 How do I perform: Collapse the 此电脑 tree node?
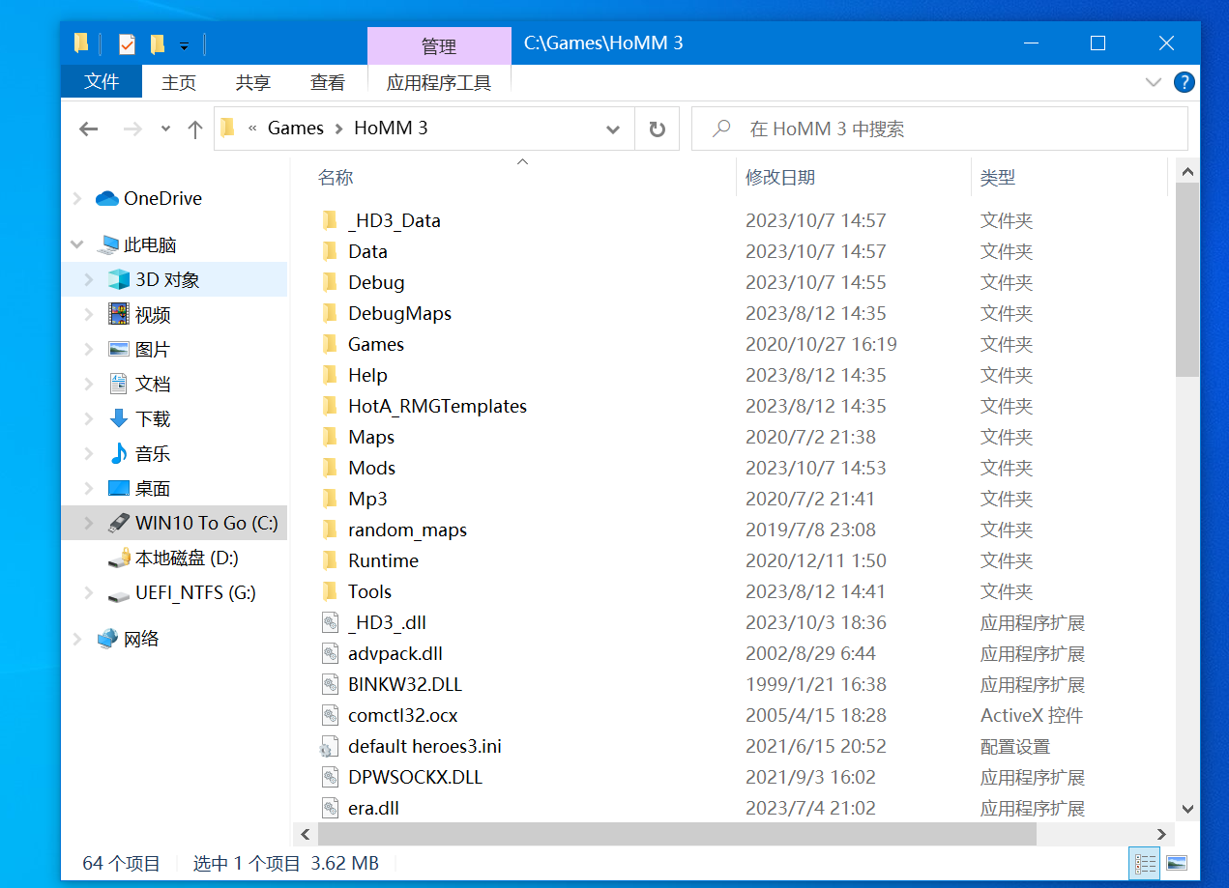[x=77, y=245]
